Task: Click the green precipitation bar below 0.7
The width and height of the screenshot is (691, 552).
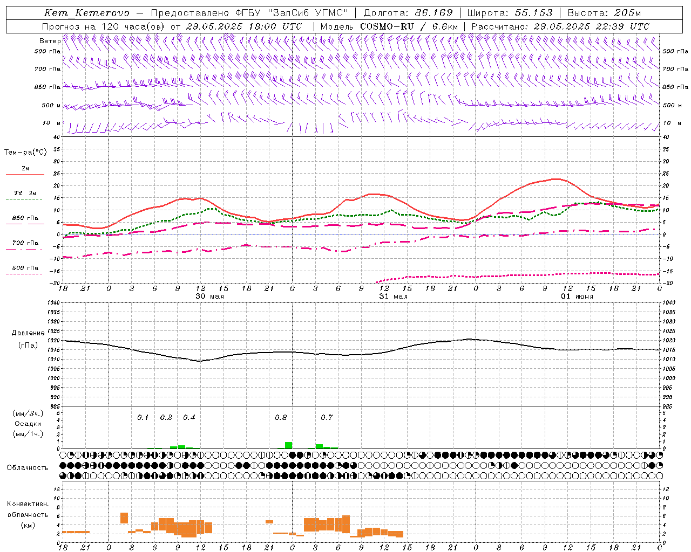Action: 320,446
